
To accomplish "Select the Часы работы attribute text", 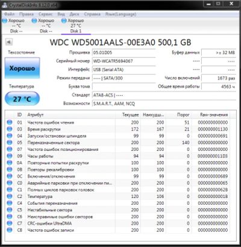I will (x=40, y=156).
